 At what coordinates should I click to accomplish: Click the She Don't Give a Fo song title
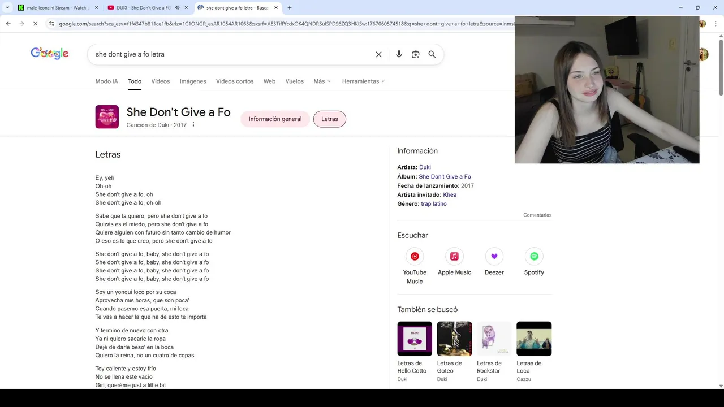tap(179, 112)
